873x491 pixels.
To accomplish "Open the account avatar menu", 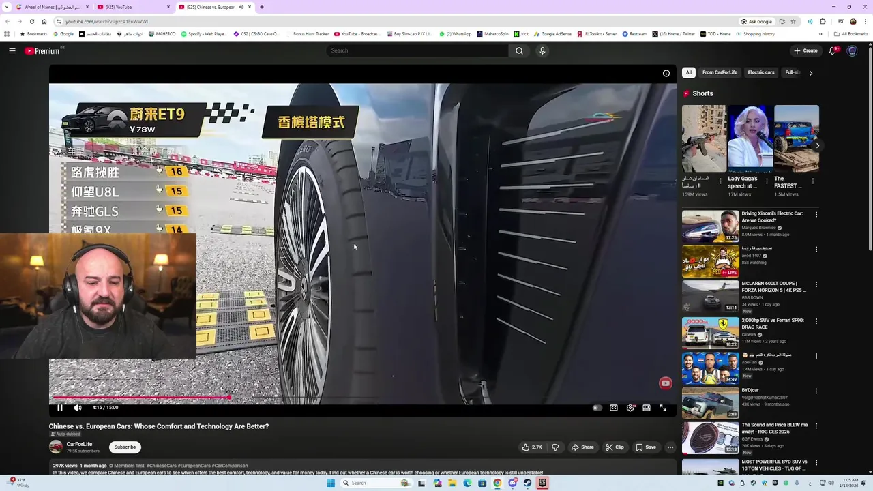I will coord(852,50).
